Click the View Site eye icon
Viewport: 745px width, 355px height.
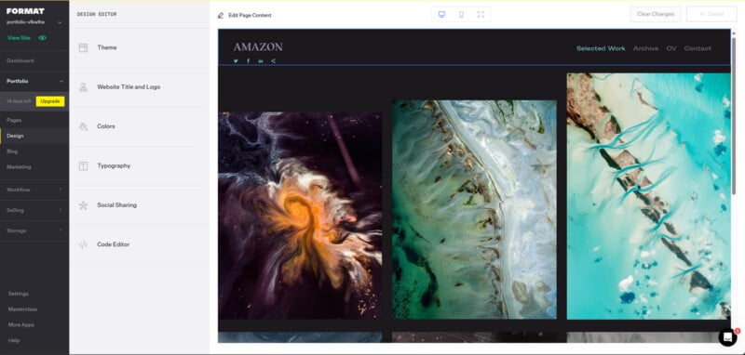tap(42, 38)
